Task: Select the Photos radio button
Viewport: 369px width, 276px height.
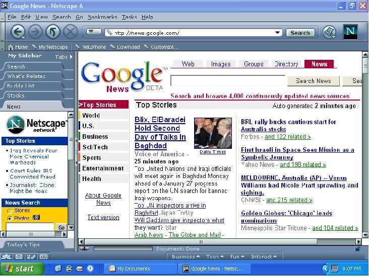Action: click(x=10, y=218)
